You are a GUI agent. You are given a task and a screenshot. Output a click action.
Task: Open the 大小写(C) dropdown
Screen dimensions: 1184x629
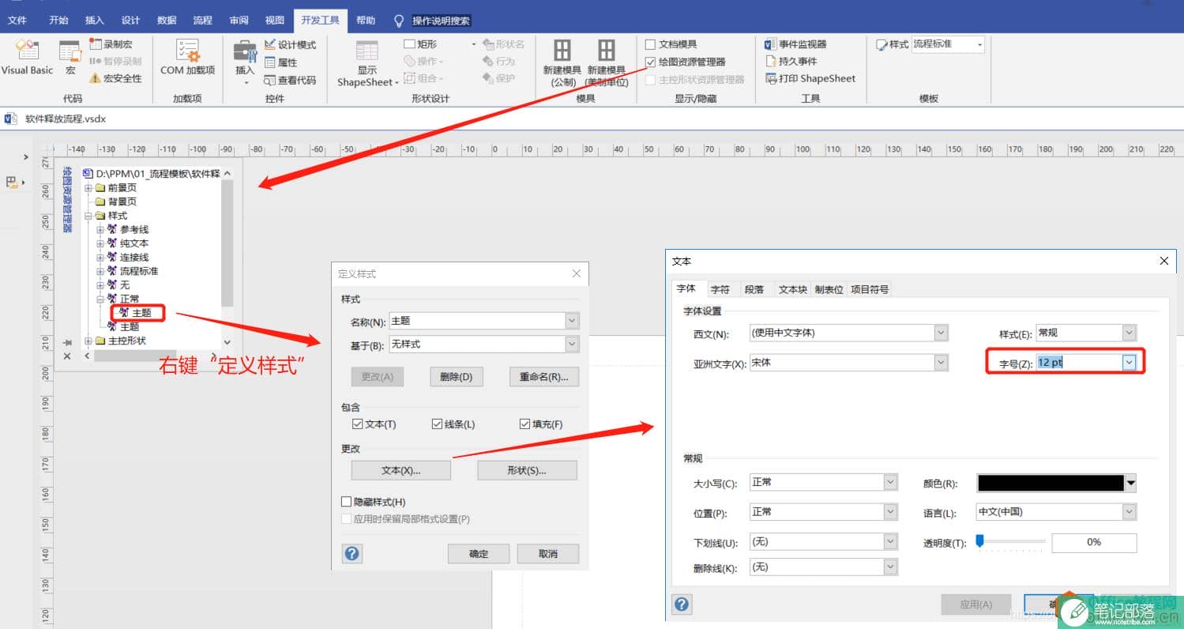(891, 482)
